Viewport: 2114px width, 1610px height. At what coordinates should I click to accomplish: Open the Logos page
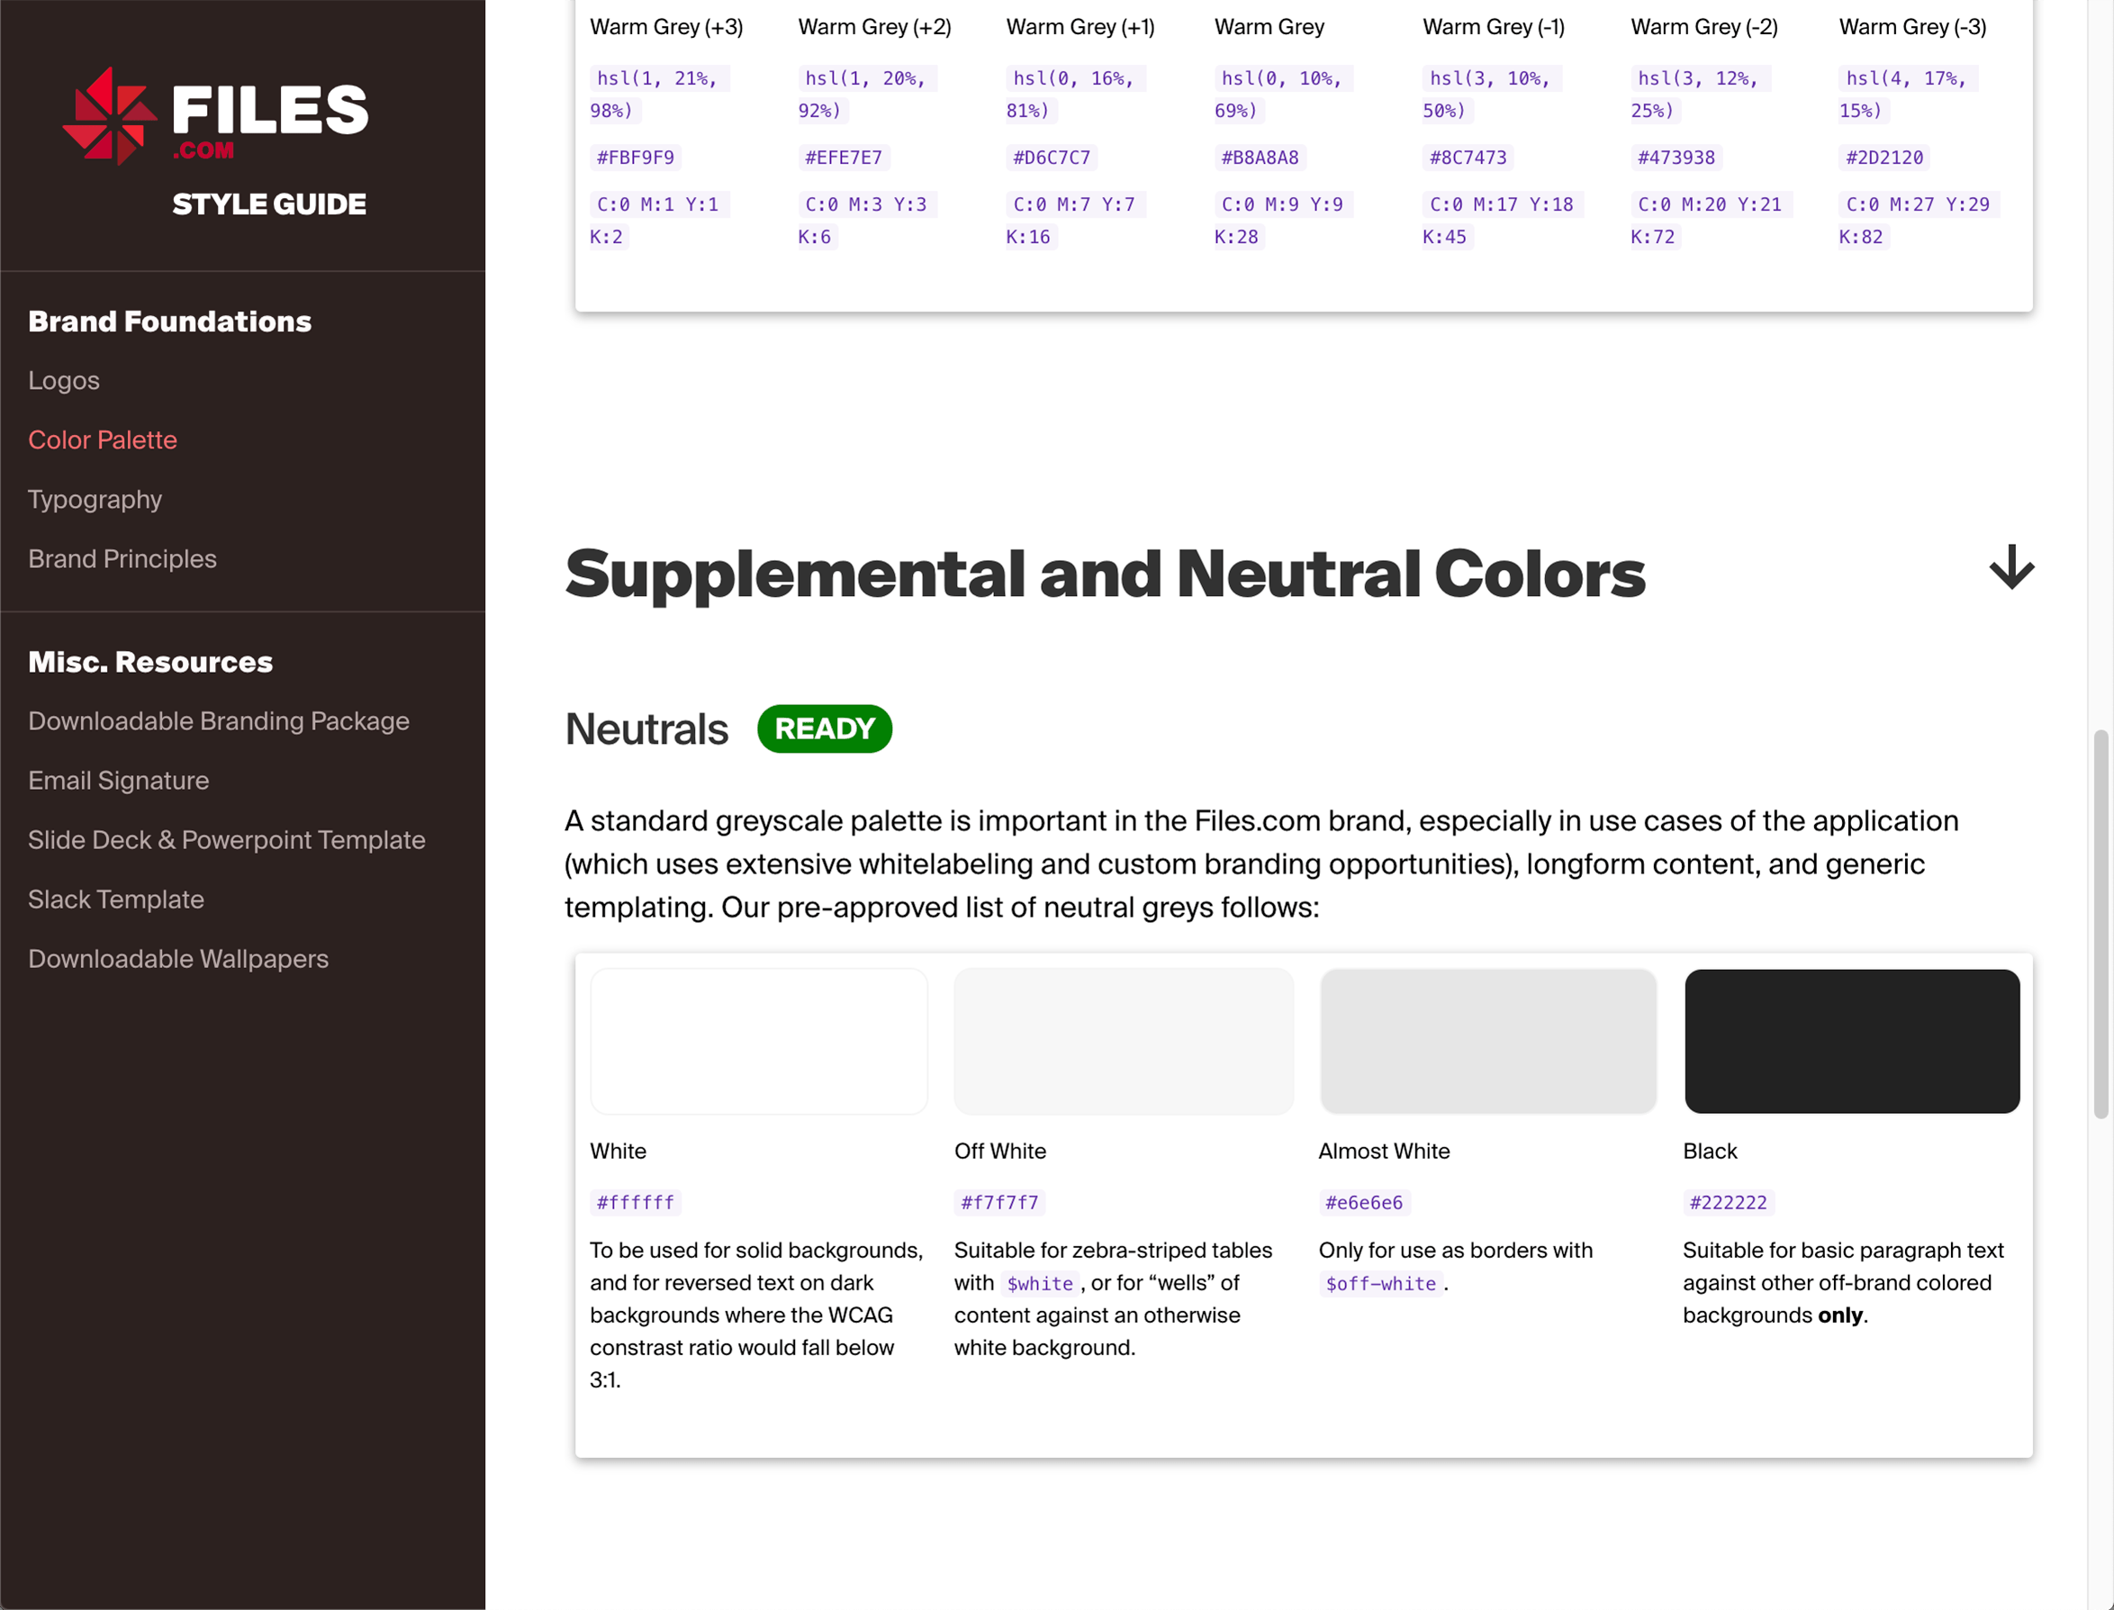tap(63, 381)
